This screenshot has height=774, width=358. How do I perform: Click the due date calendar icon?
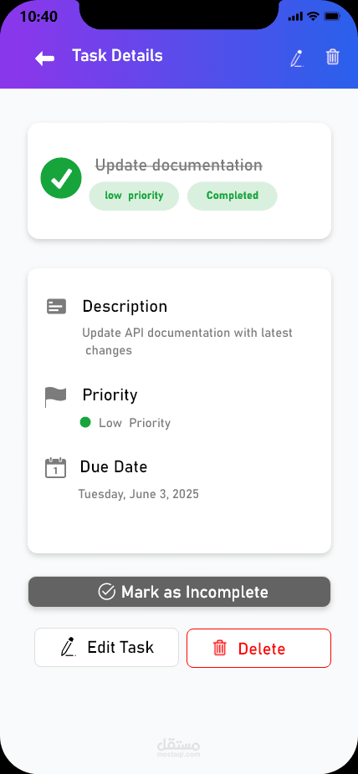55,467
